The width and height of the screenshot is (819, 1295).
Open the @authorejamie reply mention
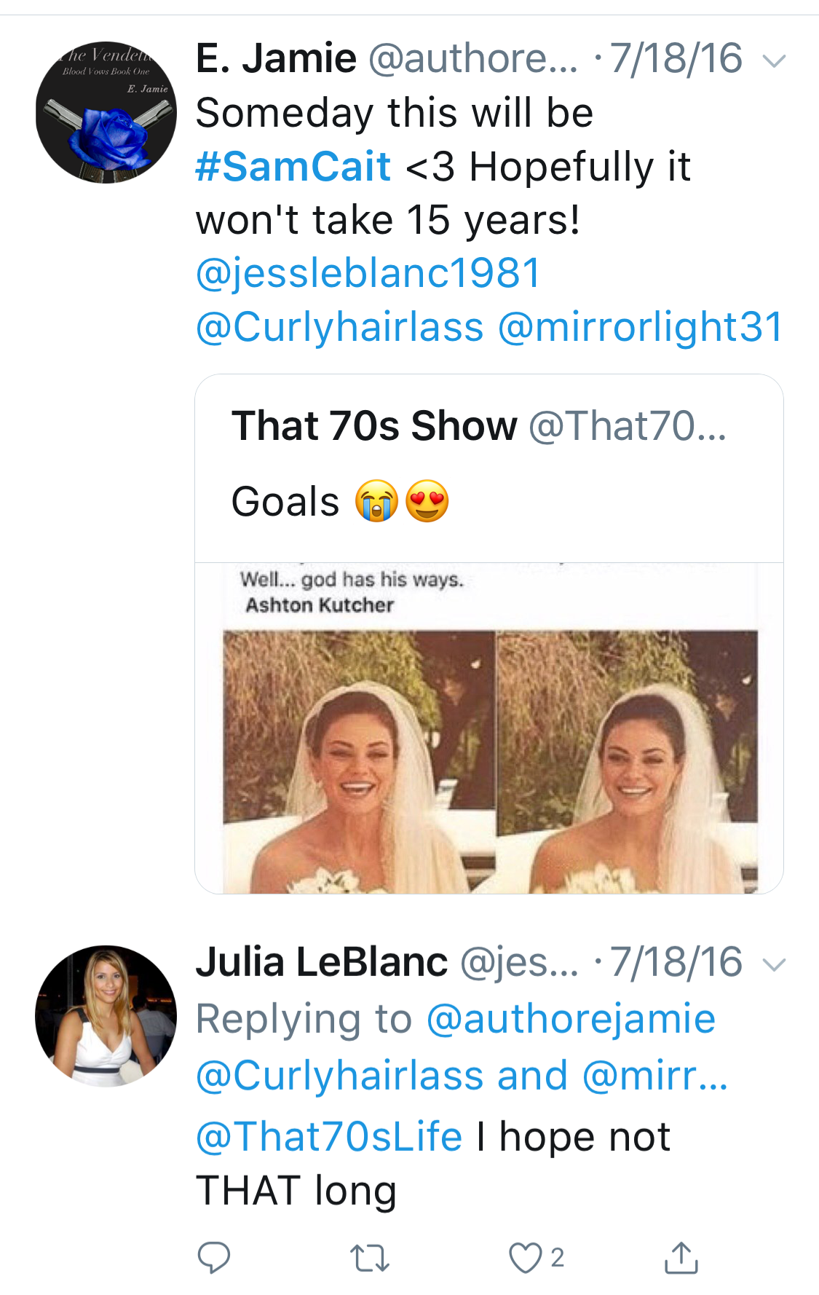(x=571, y=1019)
